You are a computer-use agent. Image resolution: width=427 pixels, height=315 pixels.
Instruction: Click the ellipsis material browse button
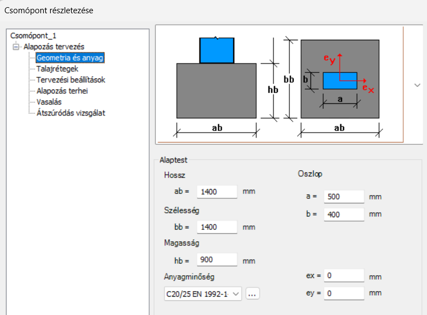click(x=252, y=294)
